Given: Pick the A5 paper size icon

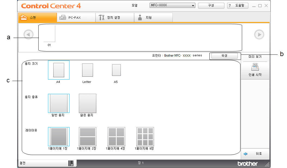Looking at the screenshot, I should coord(116,70).
